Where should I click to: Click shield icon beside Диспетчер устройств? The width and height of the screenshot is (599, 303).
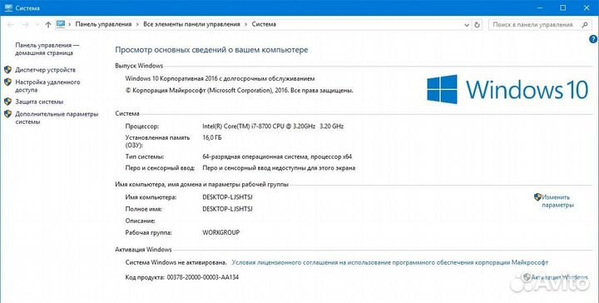[x=7, y=70]
